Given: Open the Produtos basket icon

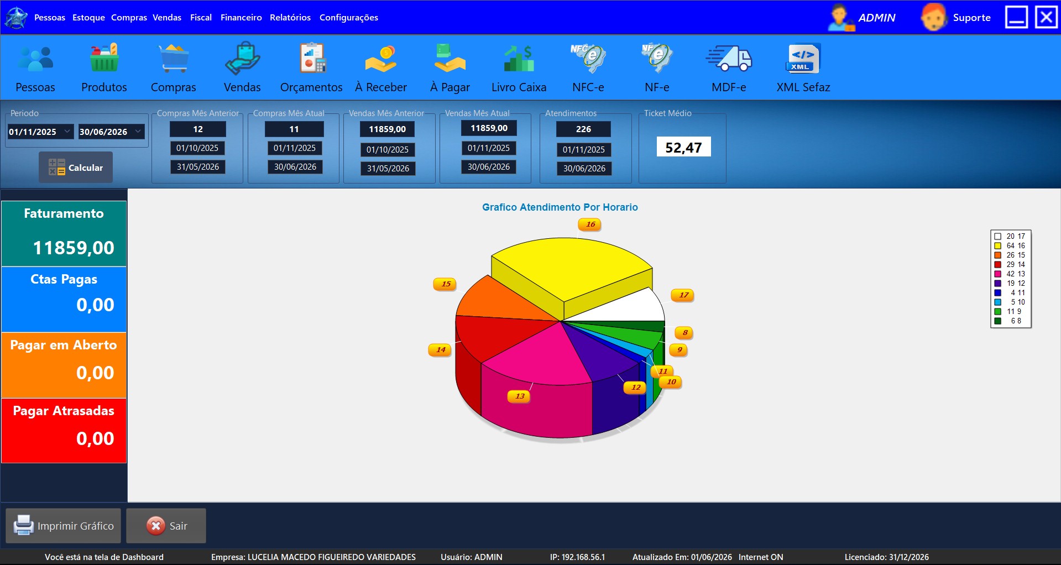Looking at the screenshot, I should (x=104, y=57).
